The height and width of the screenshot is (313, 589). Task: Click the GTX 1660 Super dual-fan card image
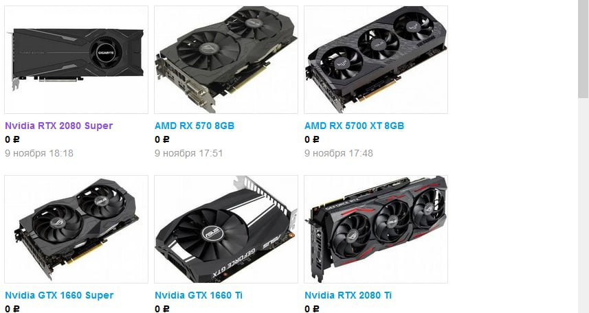point(76,229)
